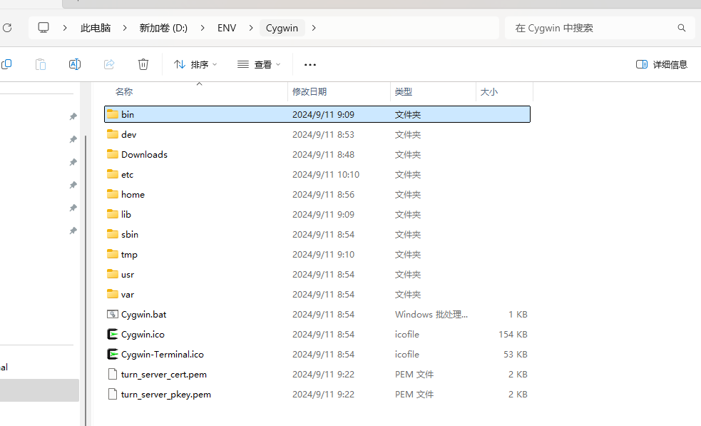Expand chevron after 新加卷 (D:) breadcrumb
701x426 pixels.
click(203, 28)
